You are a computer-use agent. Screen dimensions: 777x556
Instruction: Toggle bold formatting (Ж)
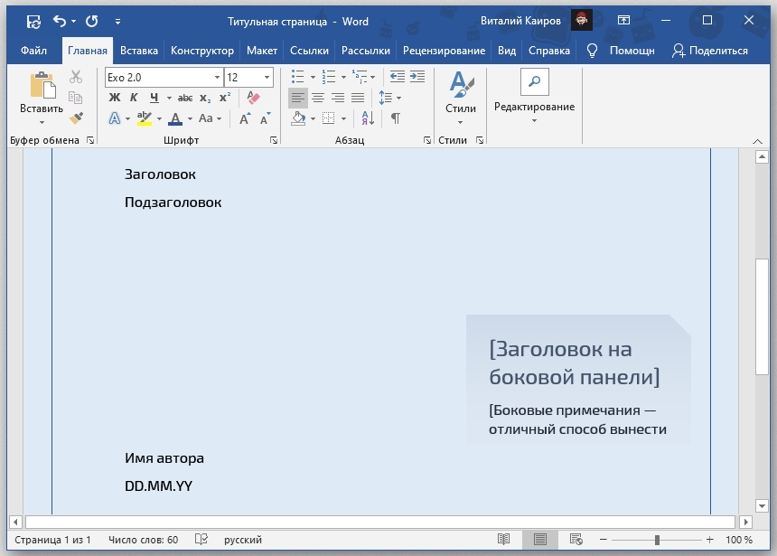(x=115, y=98)
